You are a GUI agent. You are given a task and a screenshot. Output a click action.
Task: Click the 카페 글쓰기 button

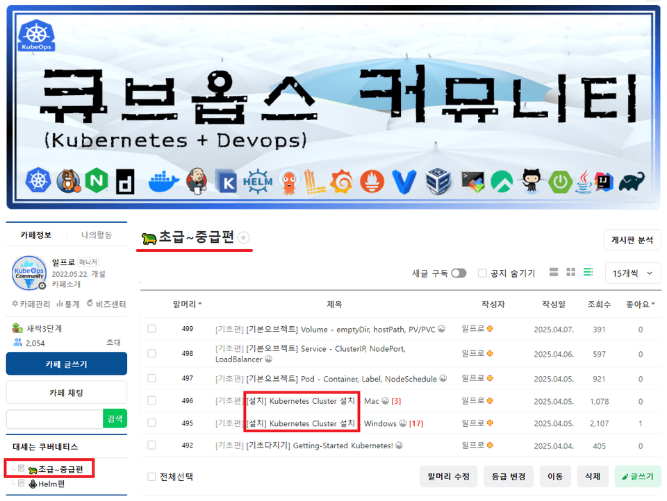67,364
